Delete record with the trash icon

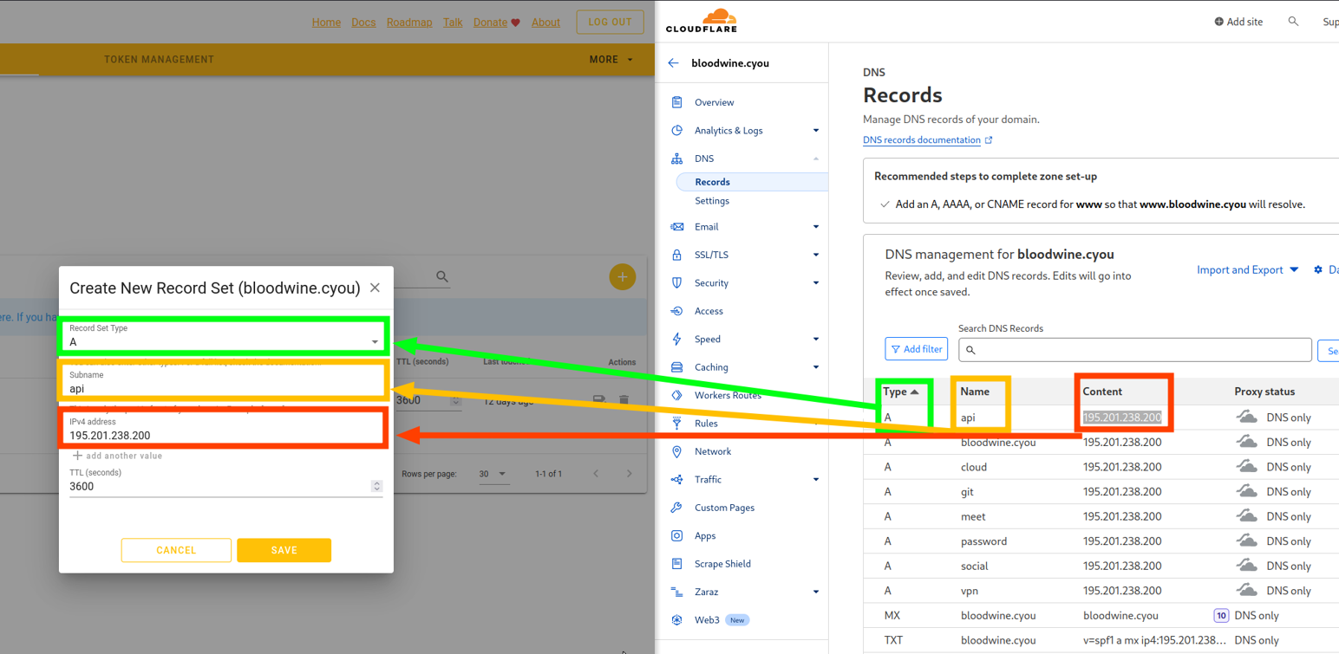click(624, 400)
